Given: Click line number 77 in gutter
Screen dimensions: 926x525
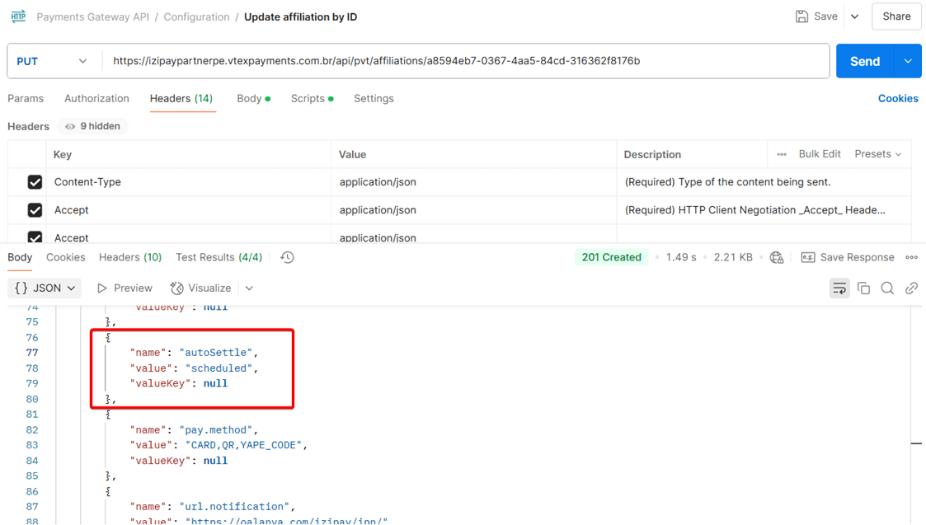Looking at the screenshot, I should [x=32, y=353].
